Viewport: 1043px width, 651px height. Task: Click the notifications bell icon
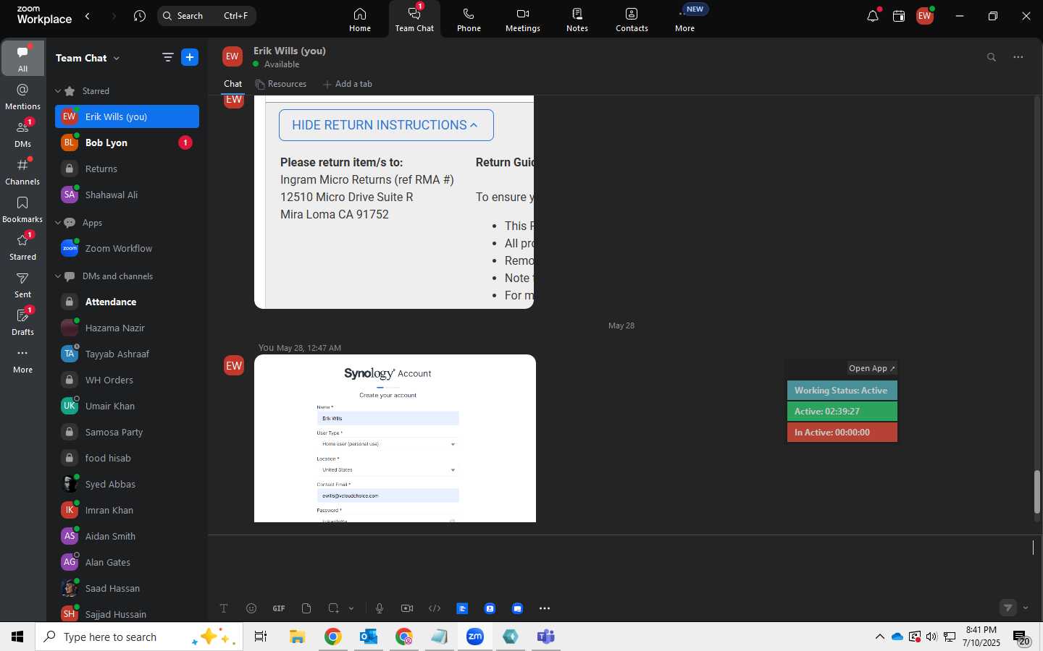873,16
